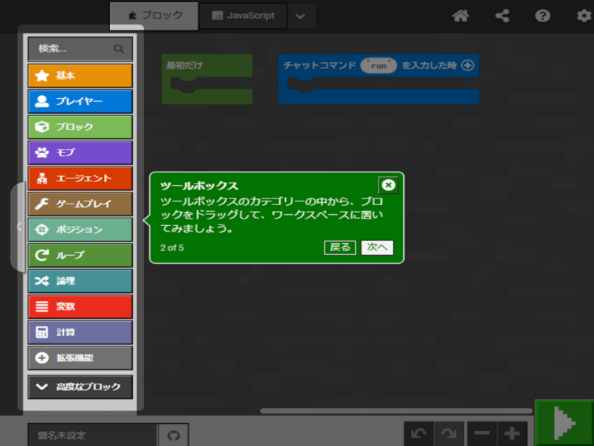This screenshot has height=446, width=594.
Task: Zoom in with the plus icon
Action: [512, 434]
